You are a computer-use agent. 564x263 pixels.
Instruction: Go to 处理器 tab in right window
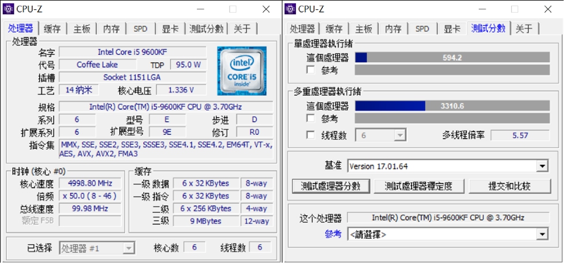(303, 29)
